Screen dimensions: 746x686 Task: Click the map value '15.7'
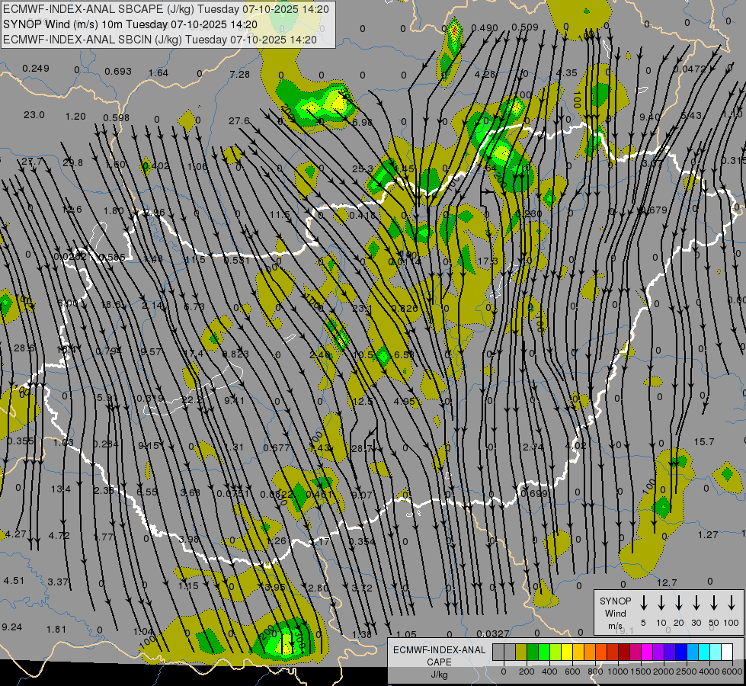click(x=704, y=442)
